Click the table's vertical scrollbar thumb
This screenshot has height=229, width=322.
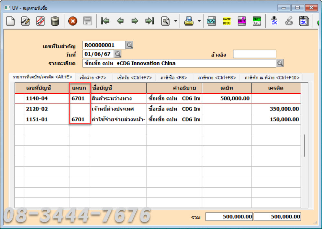click(305, 146)
